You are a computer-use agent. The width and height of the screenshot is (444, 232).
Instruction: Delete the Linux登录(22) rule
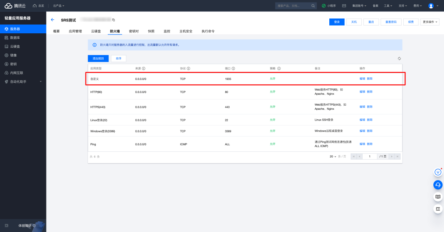pyautogui.click(x=370, y=120)
